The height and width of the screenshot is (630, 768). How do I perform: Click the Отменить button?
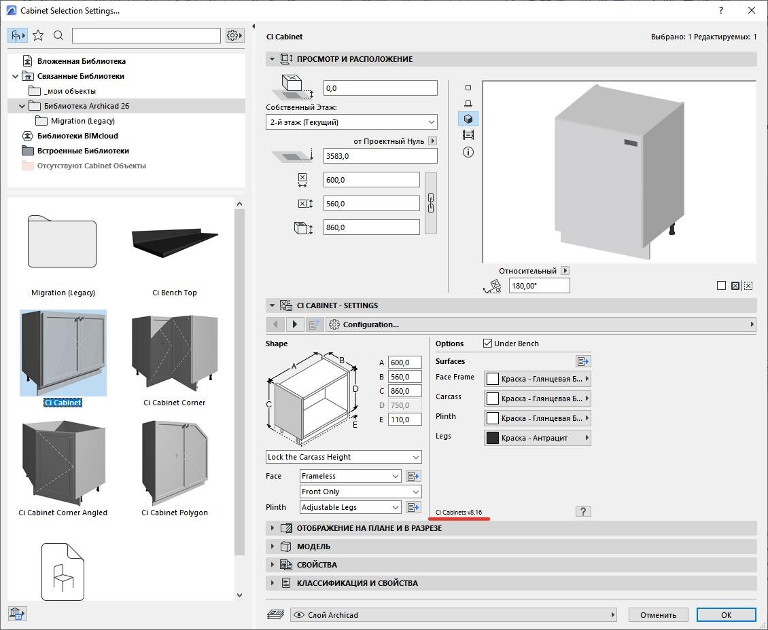pyautogui.click(x=659, y=615)
